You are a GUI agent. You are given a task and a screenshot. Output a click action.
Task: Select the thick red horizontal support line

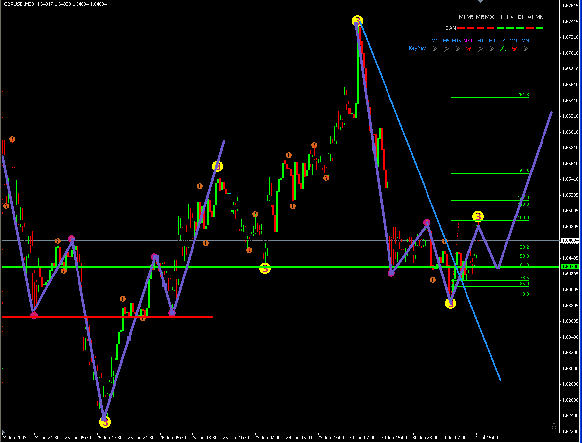click(108, 317)
